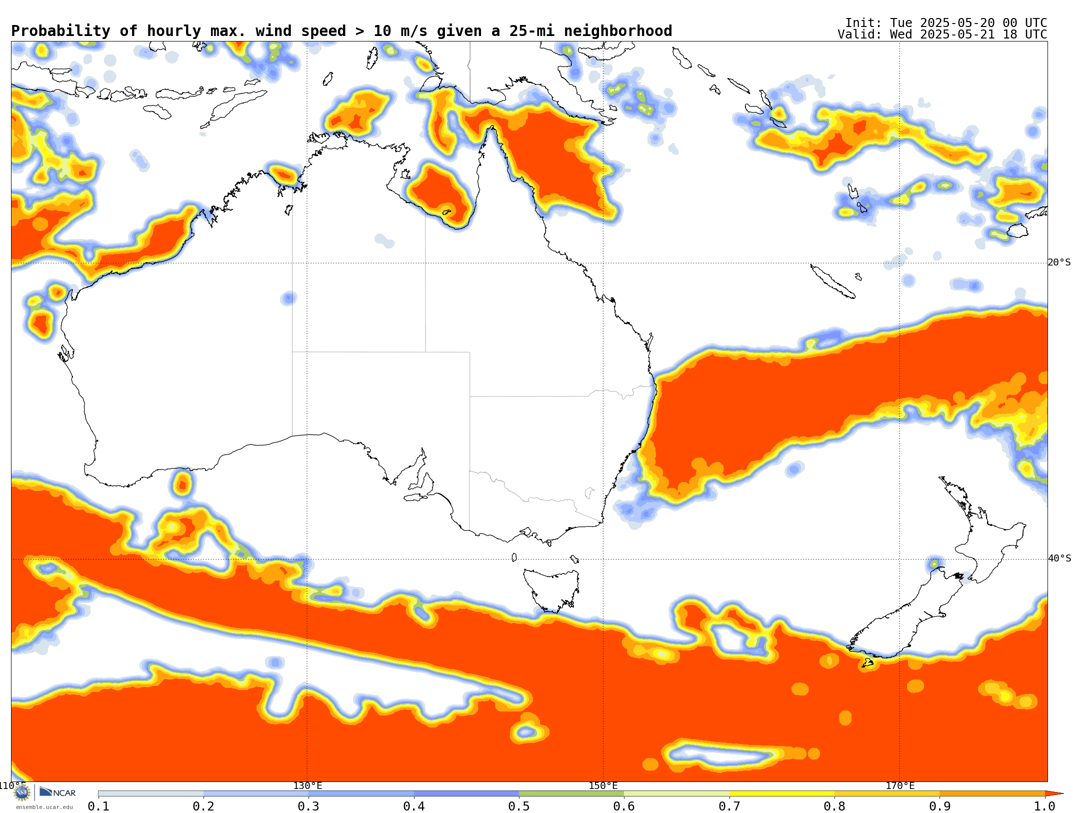
Task: Click Tasmania on the map
Action: [552, 590]
